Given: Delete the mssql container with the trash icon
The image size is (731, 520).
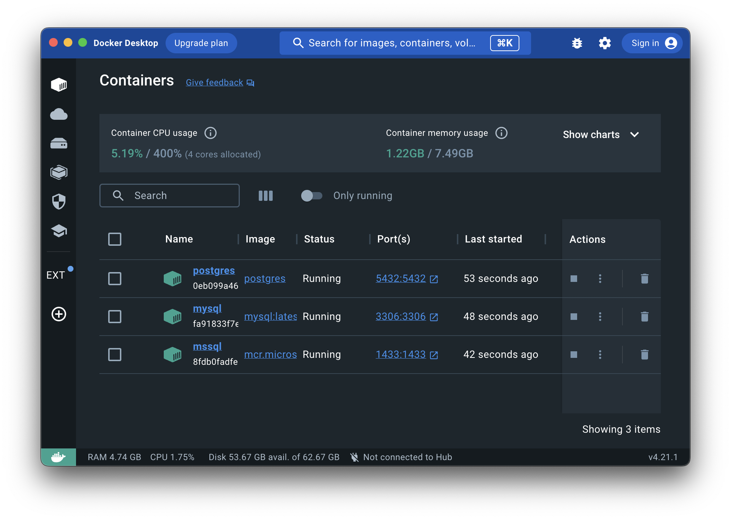Looking at the screenshot, I should tap(644, 354).
